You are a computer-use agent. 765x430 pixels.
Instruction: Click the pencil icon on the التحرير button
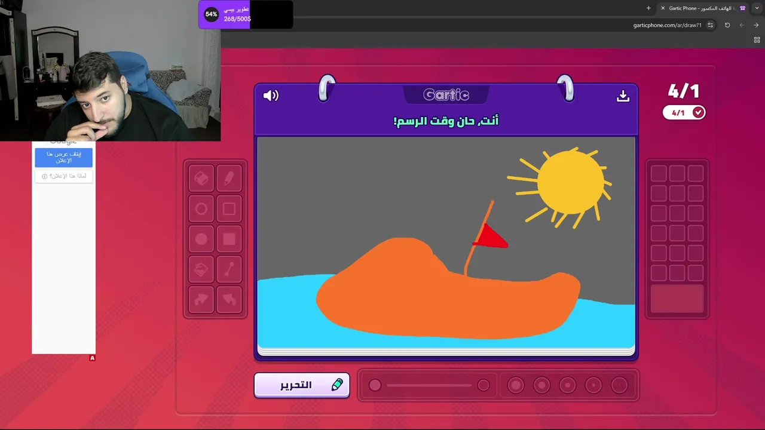point(337,385)
